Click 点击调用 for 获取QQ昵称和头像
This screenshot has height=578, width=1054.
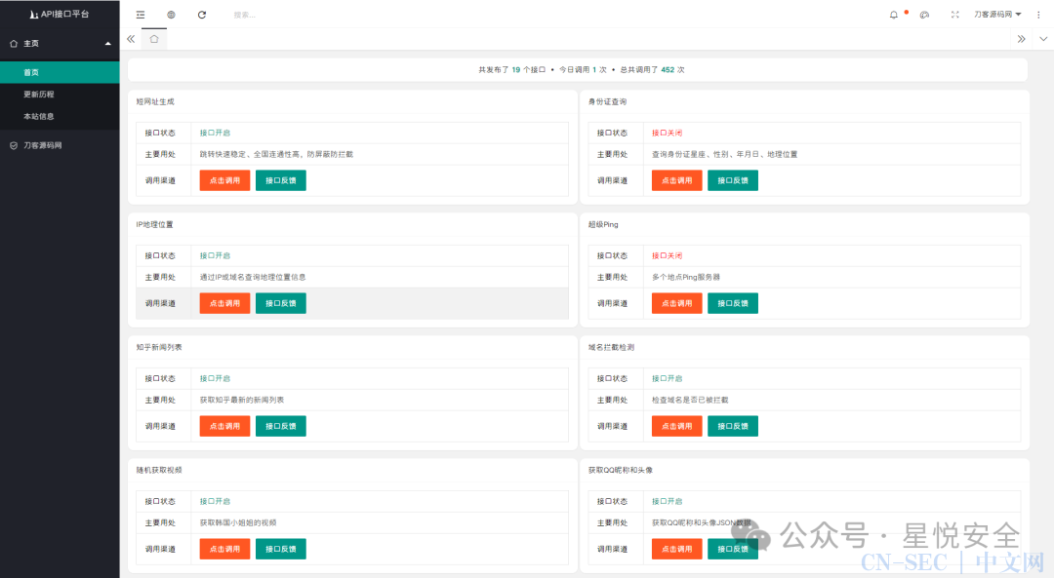[677, 549]
